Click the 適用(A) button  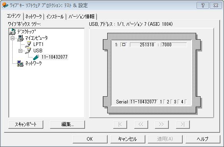[165, 139]
